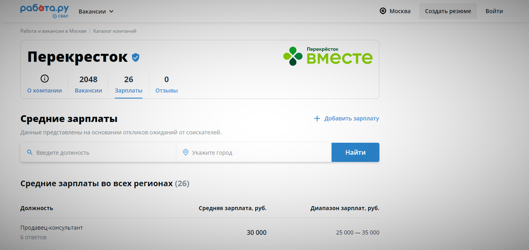
Task: Click the blue Найти search button
Action: pyautogui.click(x=355, y=152)
